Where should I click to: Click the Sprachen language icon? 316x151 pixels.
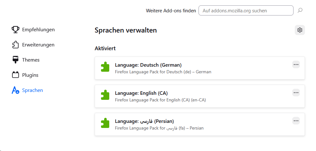[x=16, y=90]
